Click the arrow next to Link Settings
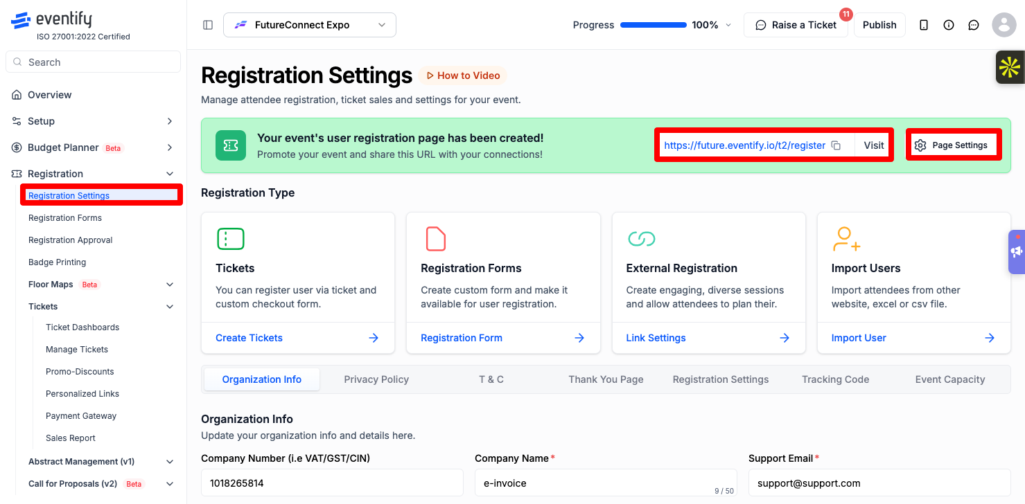This screenshot has width=1025, height=504. (785, 338)
